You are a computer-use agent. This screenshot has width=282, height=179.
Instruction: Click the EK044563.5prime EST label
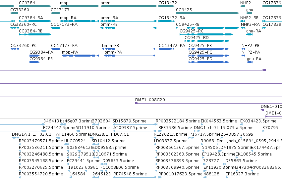coord(219,121)
